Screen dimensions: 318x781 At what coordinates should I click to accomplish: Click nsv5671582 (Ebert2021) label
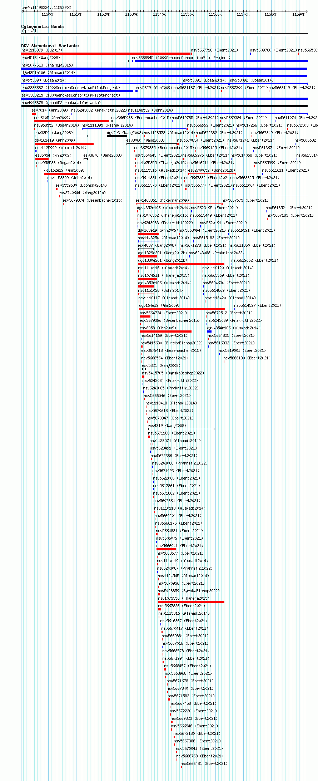coord(191,696)
